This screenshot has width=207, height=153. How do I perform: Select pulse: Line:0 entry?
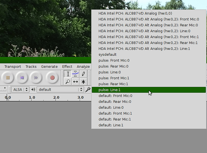click(149, 72)
